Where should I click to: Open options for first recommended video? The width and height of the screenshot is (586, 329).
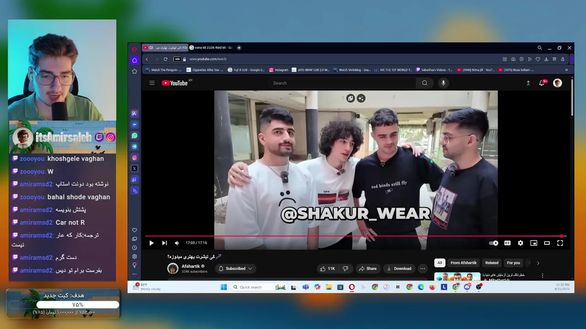pyautogui.click(x=543, y=276)
